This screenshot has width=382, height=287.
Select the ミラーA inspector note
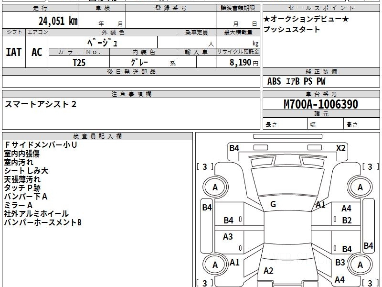pyautogui.click(x=18, y=205)
